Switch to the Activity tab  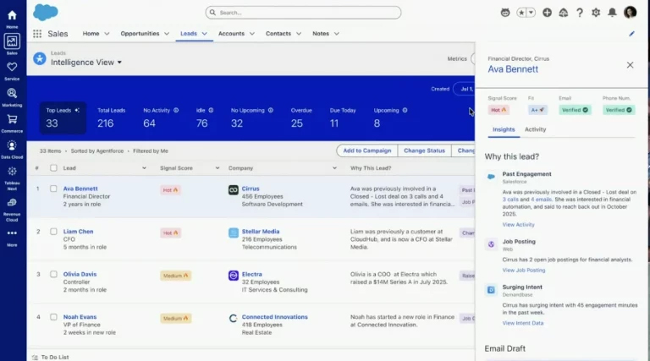(535, 129)
